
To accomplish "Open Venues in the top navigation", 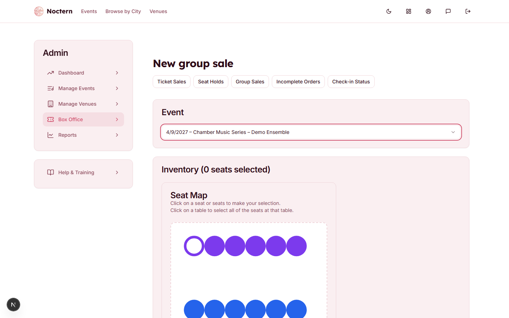I will 158,11.
